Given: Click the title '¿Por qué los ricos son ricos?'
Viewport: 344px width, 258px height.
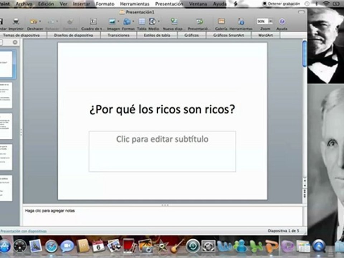Looking at the screenshot, I should coord(162,109).
